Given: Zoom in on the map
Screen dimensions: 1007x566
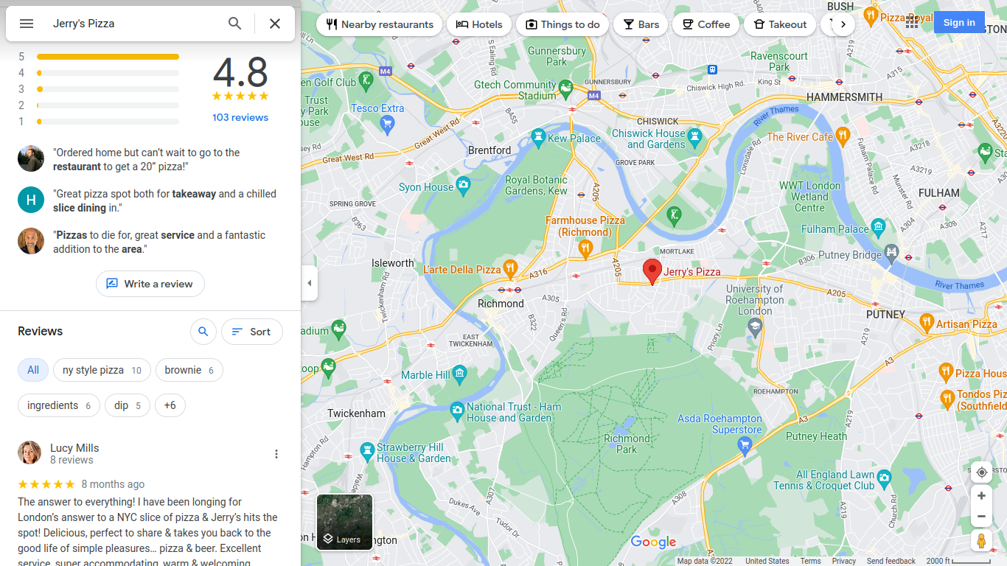Looking at the screenshot, I should click(x=981, y=496).
